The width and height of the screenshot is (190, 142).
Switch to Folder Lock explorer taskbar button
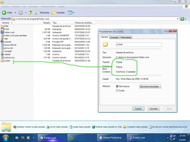(x=52, y=138)
